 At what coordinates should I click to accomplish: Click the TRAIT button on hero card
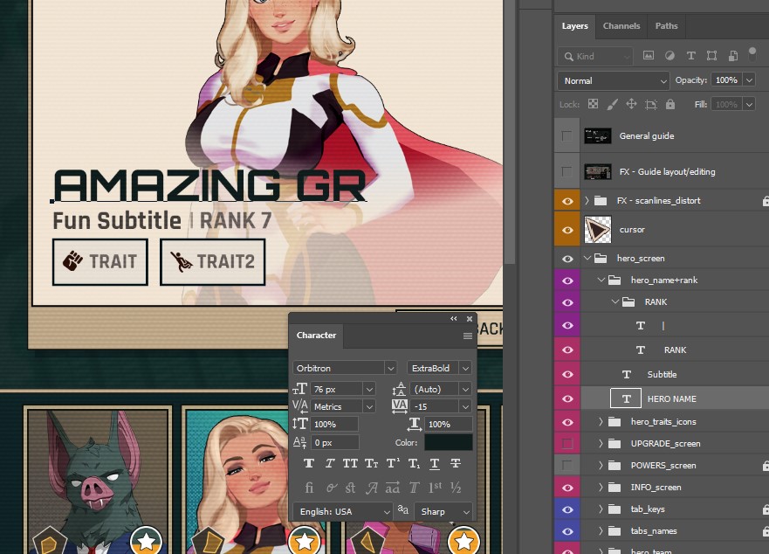tap(100, 262)
